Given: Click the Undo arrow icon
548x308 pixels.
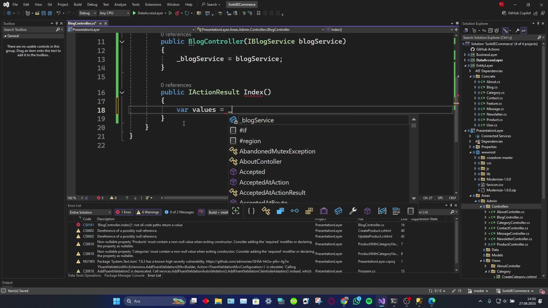Looking at the screenshot, I should pos(58,13).
